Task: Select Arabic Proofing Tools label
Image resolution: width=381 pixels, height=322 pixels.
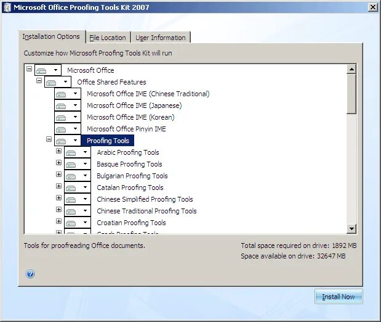Action: click(128, 152)
